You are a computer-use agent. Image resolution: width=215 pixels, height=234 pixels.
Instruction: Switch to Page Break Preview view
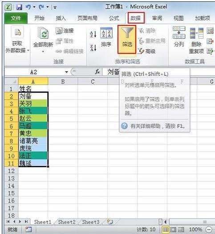pos(181,230)
